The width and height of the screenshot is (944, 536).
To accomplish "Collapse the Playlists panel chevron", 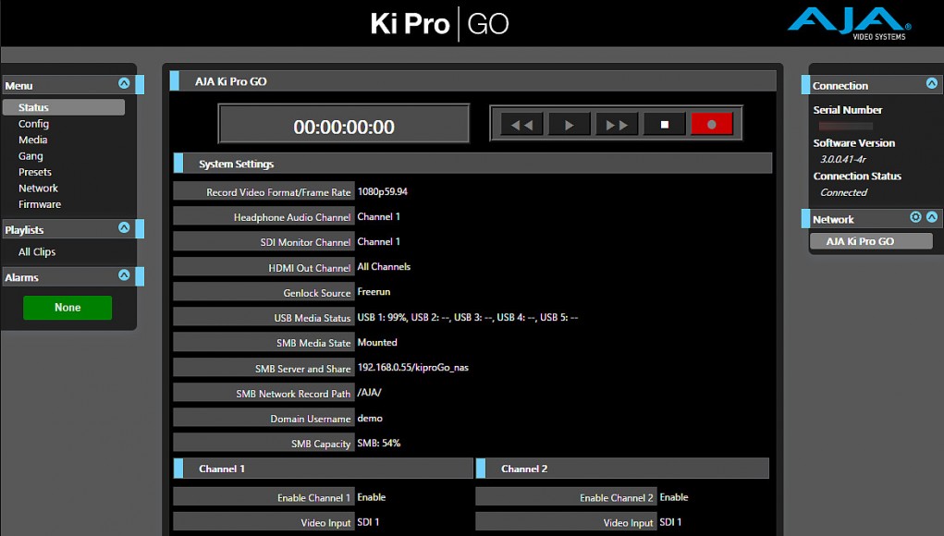I will click(x=124, y=227).
